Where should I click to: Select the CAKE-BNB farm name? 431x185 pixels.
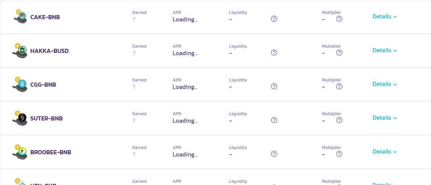[45, 17]
